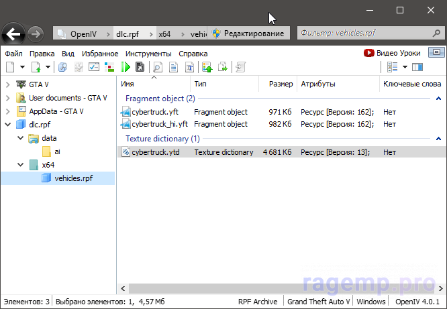The image size is (447, 309).
Task: Click the search magnifier toolbar icon
Action: [62, 67]
